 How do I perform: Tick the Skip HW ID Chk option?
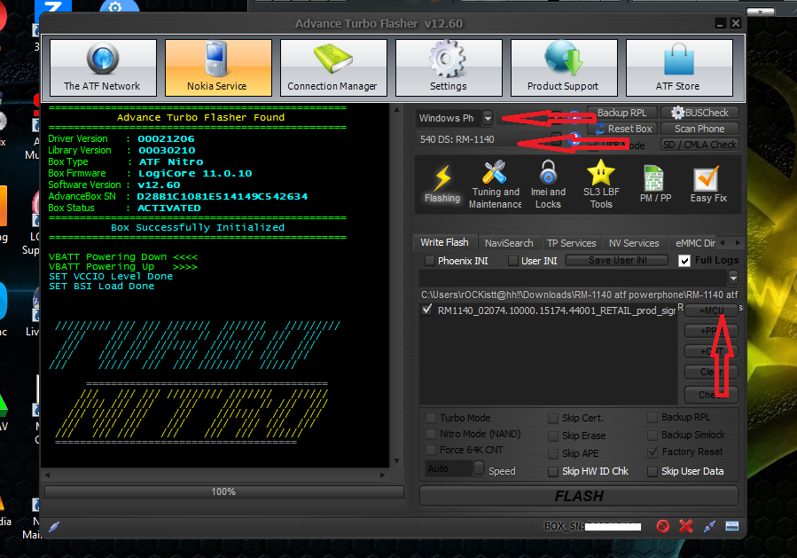[554, 471]
